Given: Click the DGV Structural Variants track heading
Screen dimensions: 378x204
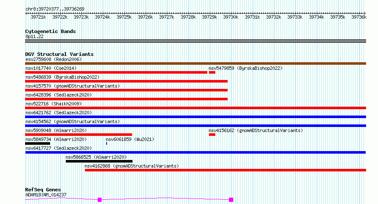Looking at the screenshot, I should (x=59, y=54).
